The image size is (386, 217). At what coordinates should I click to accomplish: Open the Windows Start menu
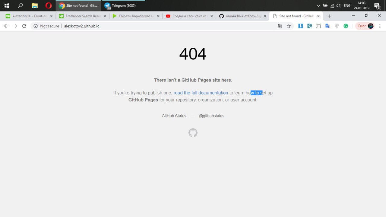coord(7,5)
